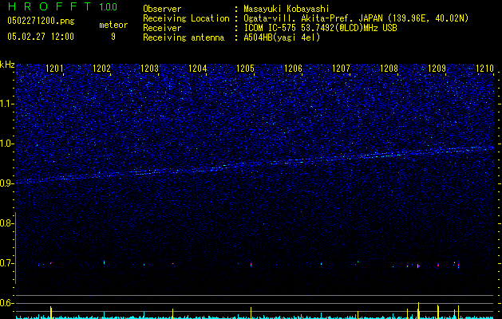Click the Receiver field label
Screen dimensions: 502x319
coord(162,28)
